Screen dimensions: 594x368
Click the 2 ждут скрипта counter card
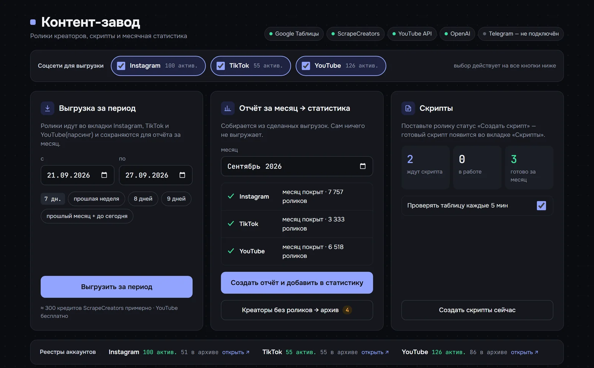coord(425,168)
